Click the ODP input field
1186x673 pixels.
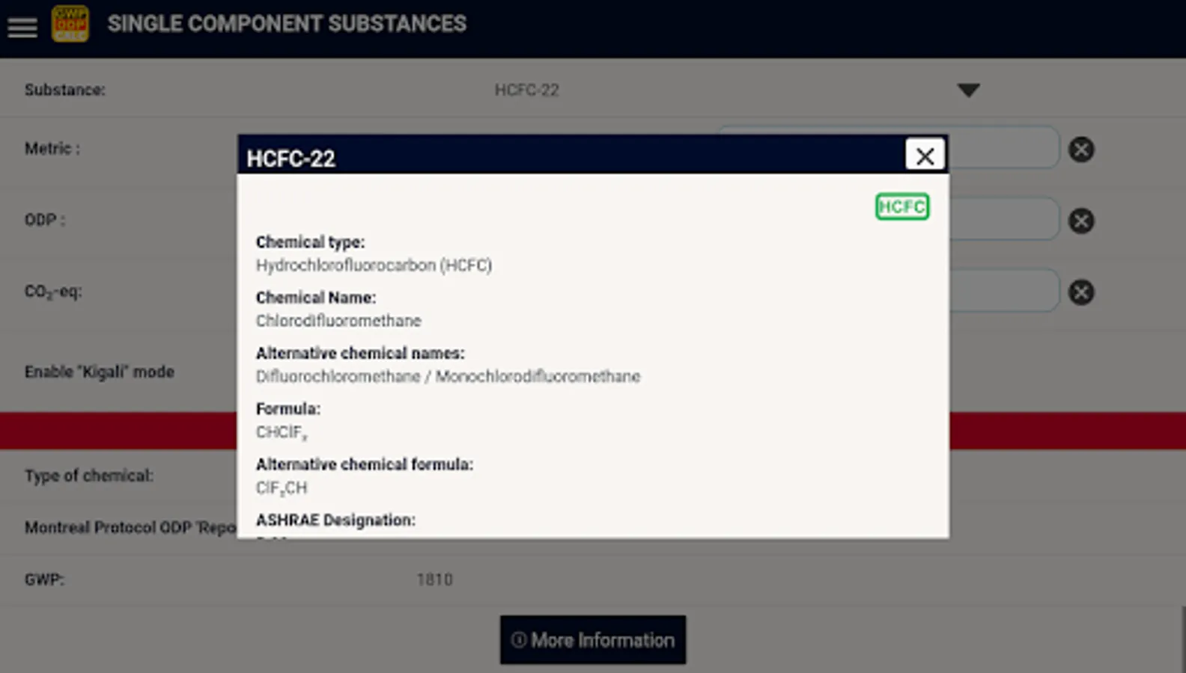[x=1003, y=220]
